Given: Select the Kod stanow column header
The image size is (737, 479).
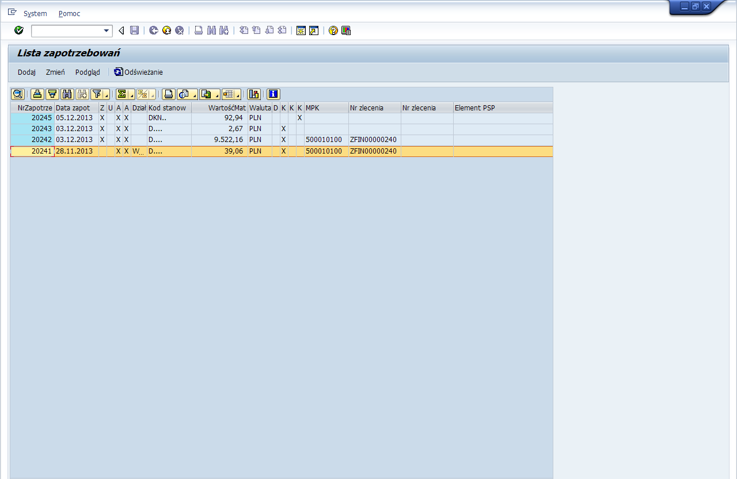Looking at the screenshot, I should tap(169, 108).
